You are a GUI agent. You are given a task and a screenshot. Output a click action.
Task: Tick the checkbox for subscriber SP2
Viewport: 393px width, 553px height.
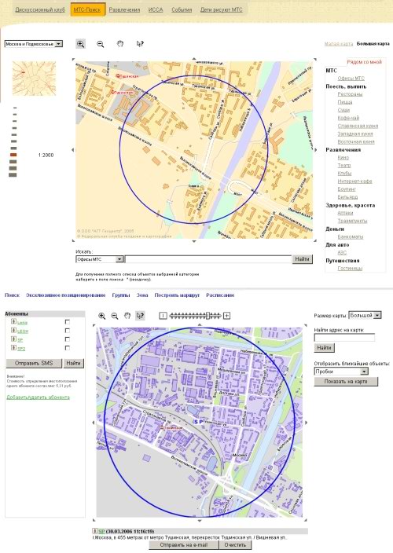point(68,348)
